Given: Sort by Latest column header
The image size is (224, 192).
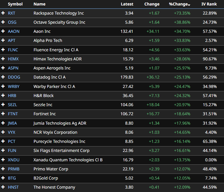Looking at the screenshot, I should click(x=127, y=4).
